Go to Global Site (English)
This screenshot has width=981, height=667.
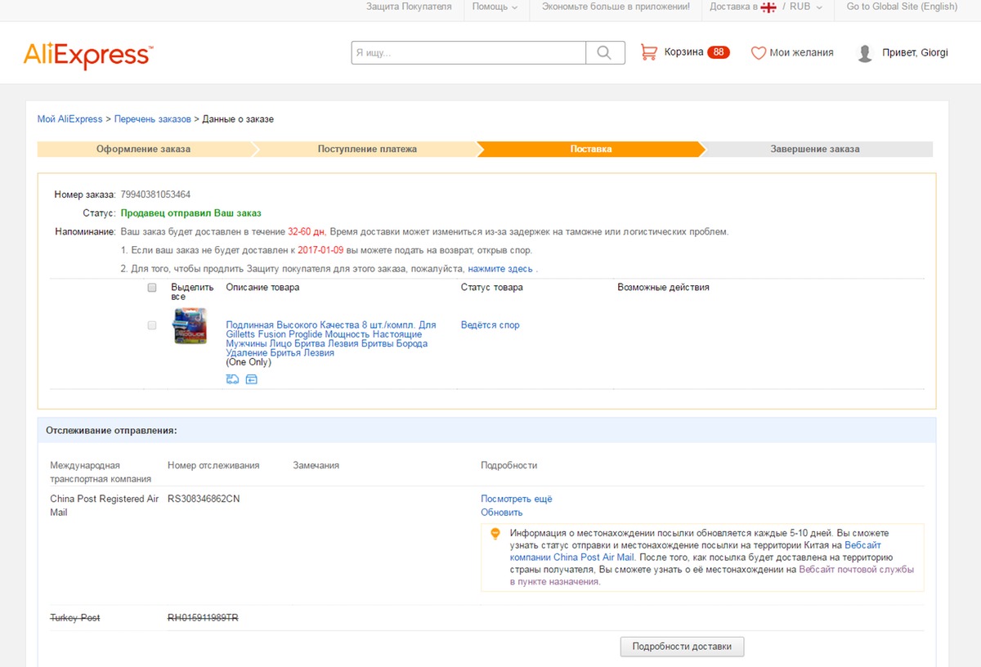902,7
